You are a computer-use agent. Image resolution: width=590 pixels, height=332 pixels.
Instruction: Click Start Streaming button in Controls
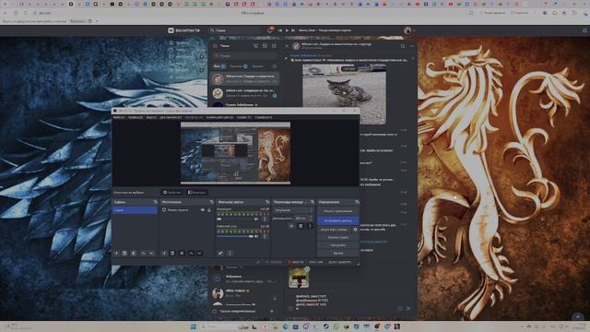(337, 211)
